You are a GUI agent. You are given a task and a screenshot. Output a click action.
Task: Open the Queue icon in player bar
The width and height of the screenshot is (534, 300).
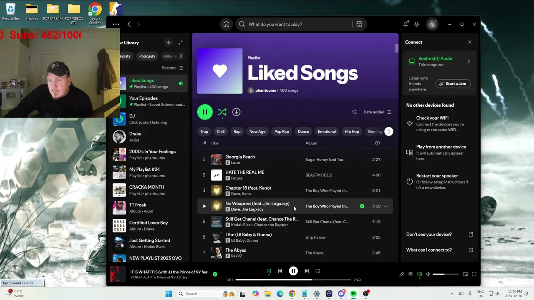(x=411, y=274)
